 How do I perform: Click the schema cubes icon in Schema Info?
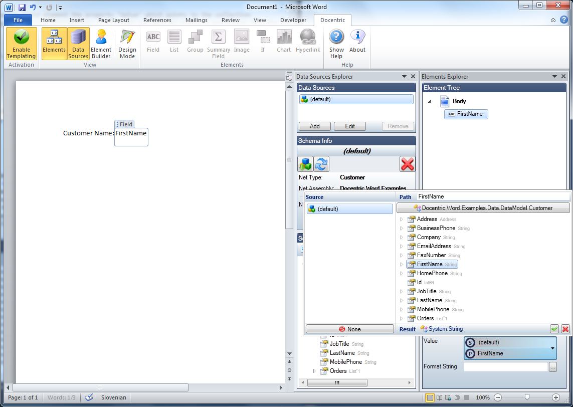(305, 164)
